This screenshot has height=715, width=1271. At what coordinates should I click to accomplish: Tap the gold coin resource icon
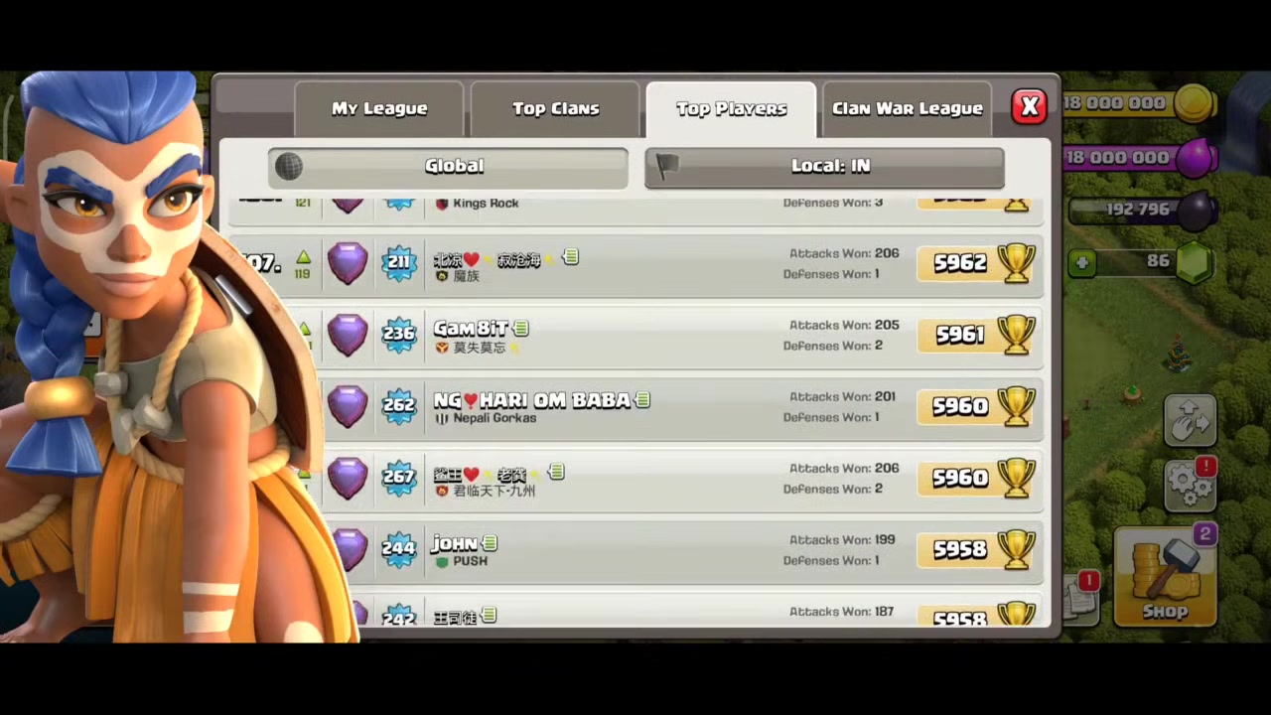(1195, 103)
